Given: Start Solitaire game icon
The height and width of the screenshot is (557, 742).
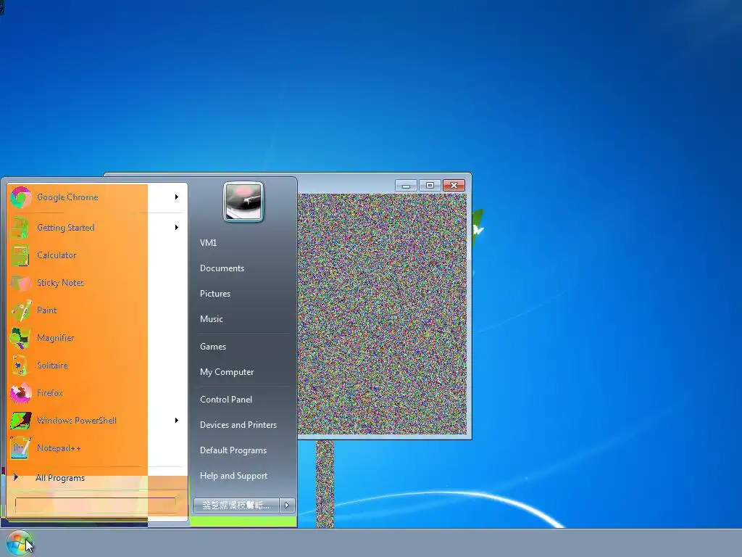Looking at the screenshot, I should 20,366.
